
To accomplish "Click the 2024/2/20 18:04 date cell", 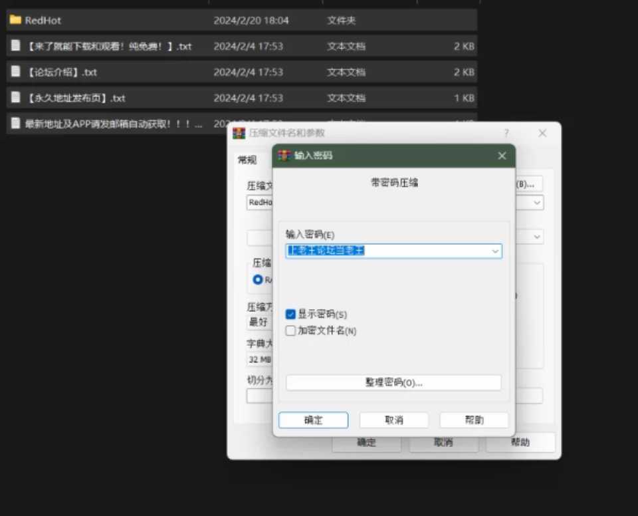I will point(251,20).
